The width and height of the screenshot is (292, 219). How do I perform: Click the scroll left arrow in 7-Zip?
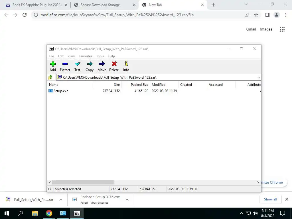tap(50, 182)
